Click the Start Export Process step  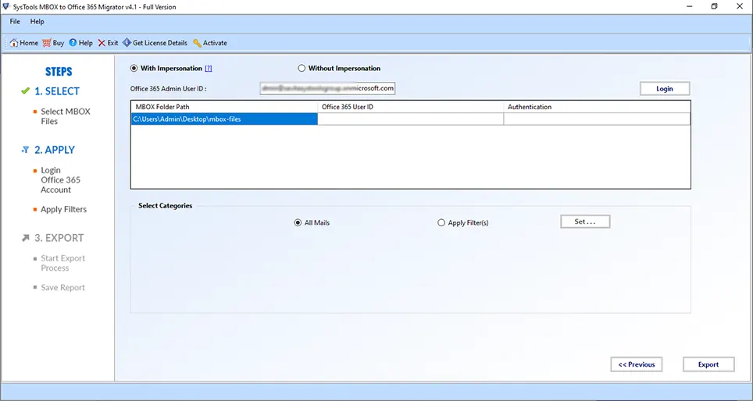coord(63,263)
